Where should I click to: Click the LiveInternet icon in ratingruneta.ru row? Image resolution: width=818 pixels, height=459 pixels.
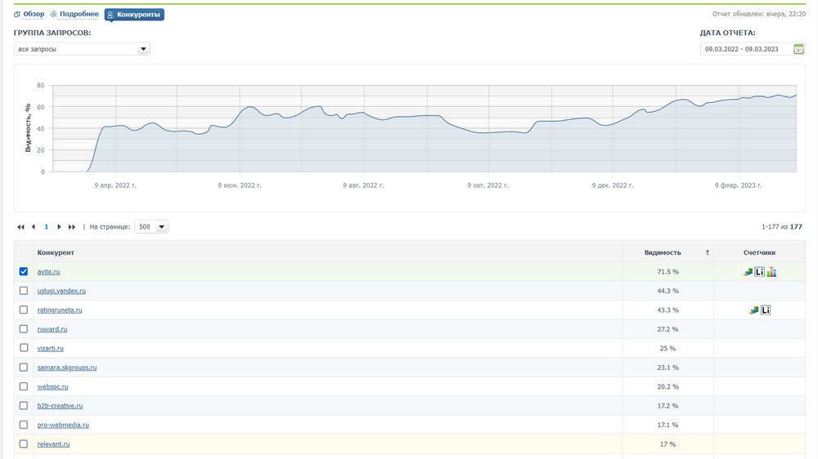tap(766, 310)
